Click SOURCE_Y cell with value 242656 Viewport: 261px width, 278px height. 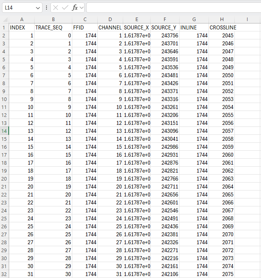tap(165, 194)
